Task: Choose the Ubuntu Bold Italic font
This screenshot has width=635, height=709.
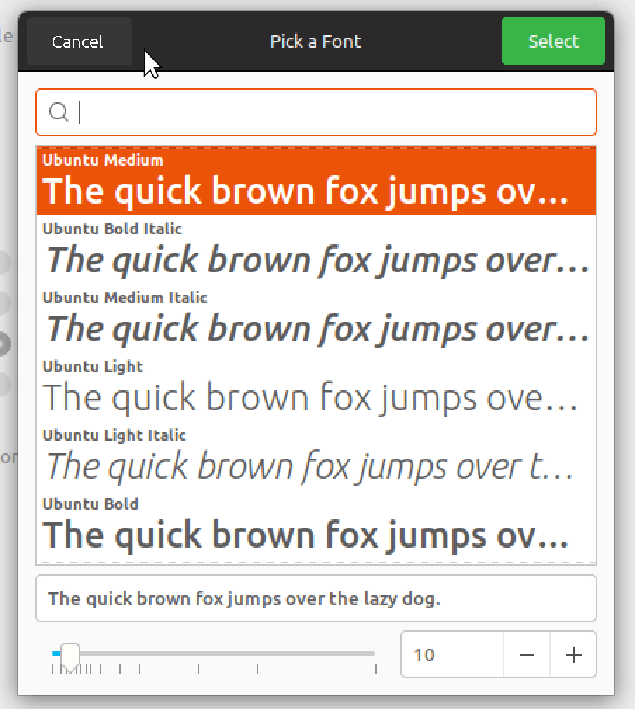Action: tap(316, 249)
